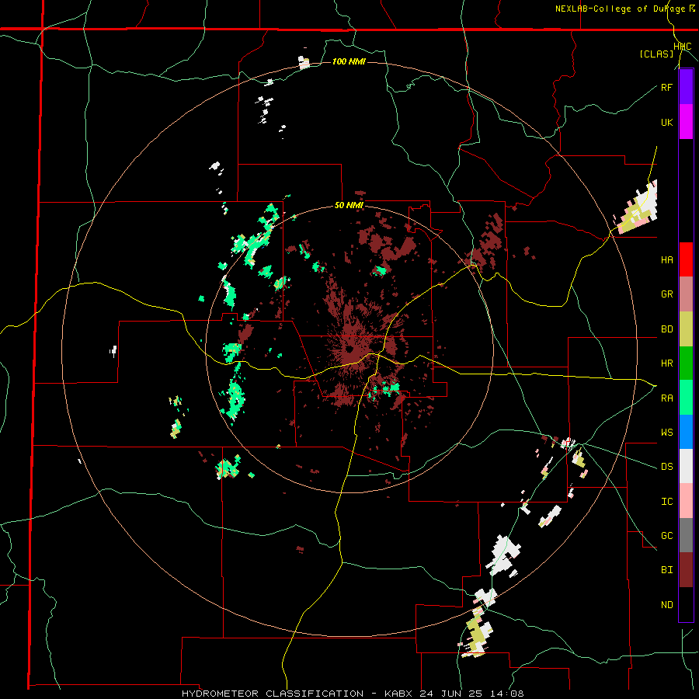Screen dimensions: 699x699
Task: Click the 100 NMI range ring label
Action: coord(349,61)
